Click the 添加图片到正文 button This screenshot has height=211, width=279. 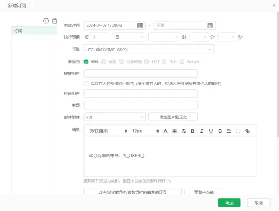pyautogui.click(x=173, y=117)
